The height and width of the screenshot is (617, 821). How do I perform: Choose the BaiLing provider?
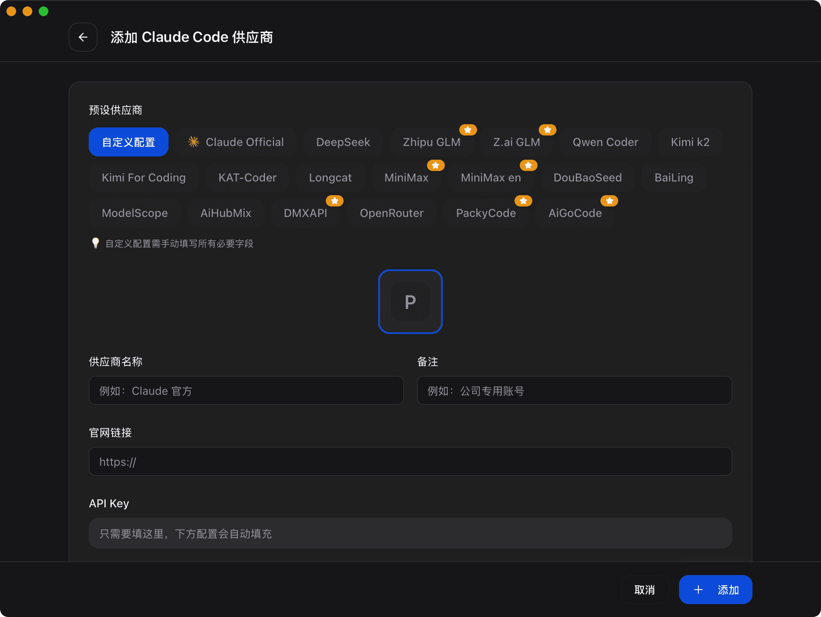pyautogui.click(x=674, y=177)
